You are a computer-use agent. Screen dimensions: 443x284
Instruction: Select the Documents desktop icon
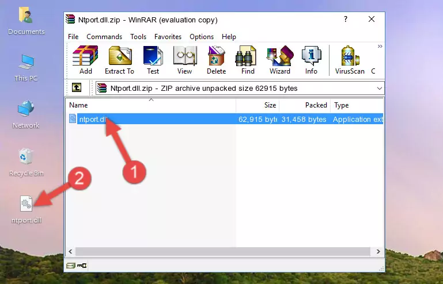click(26, 21)
